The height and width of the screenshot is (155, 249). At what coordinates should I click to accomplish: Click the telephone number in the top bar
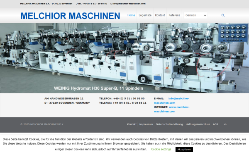[x=93, y=4]
